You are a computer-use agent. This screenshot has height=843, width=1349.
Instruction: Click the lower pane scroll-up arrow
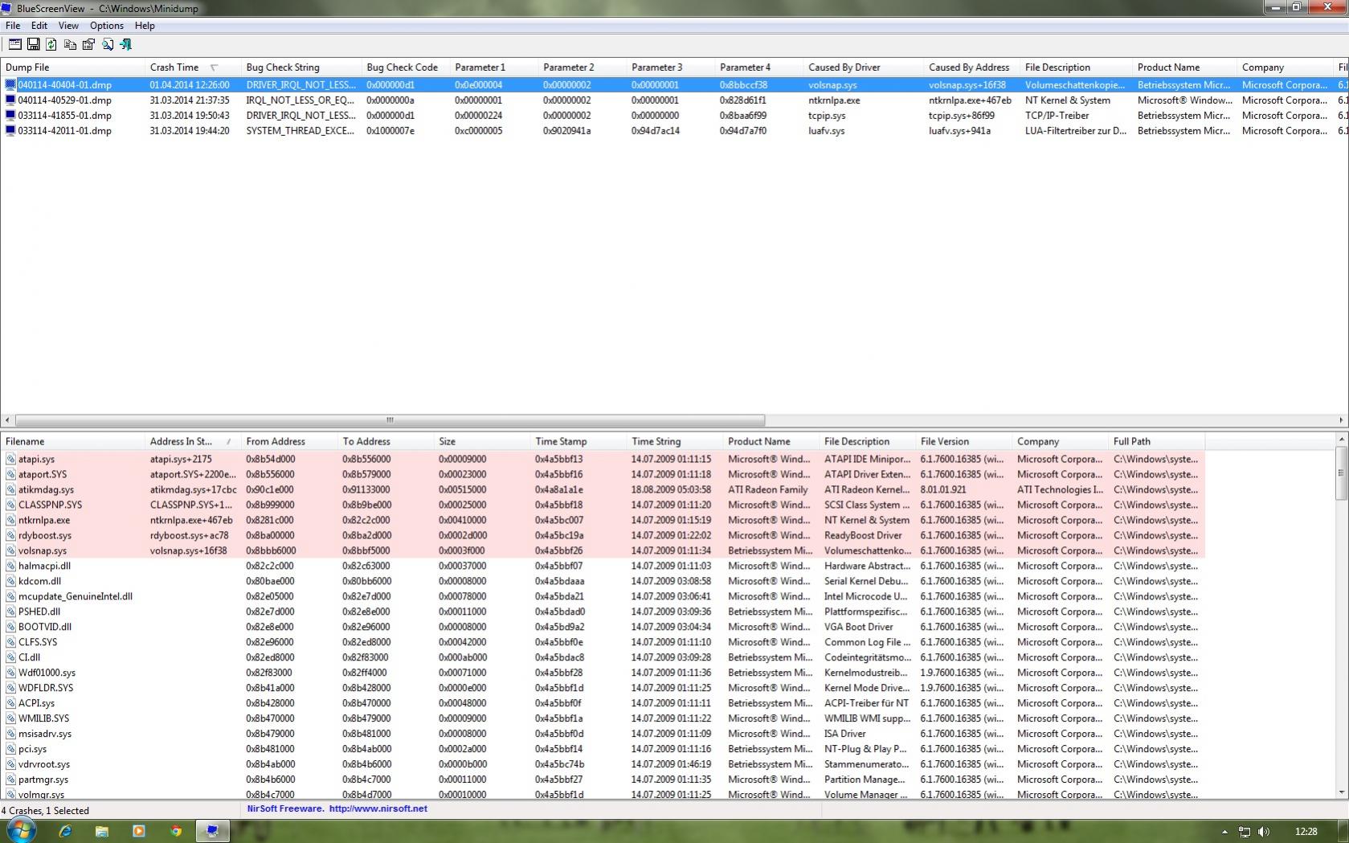[1341, 440]
